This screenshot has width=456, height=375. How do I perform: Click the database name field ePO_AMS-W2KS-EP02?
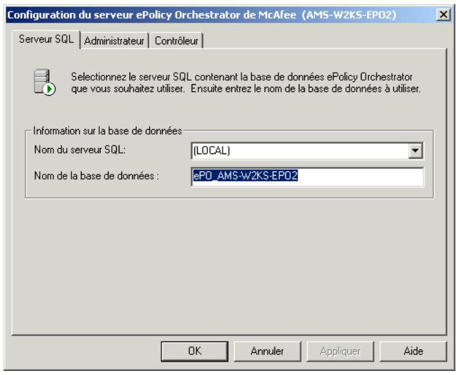click(308, 176)
